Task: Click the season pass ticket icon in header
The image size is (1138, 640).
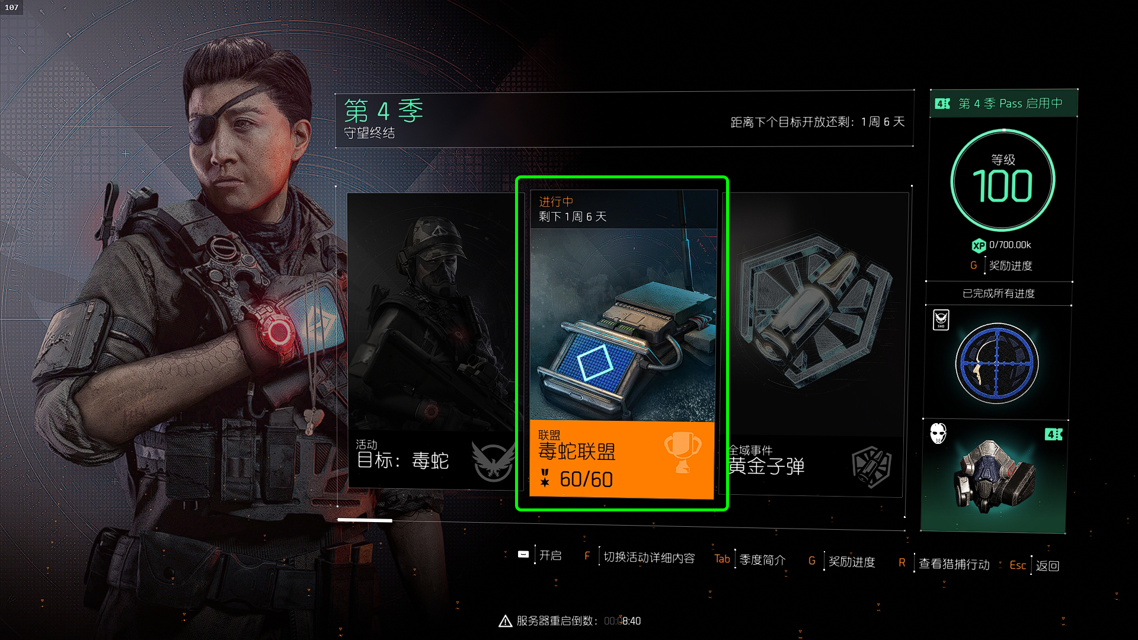Action: 942,104
